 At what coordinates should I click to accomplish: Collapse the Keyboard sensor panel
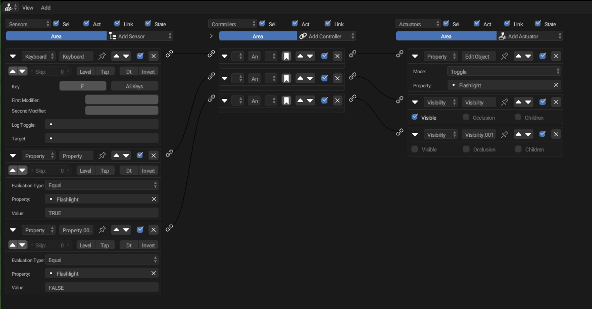(x=13, y=57)
